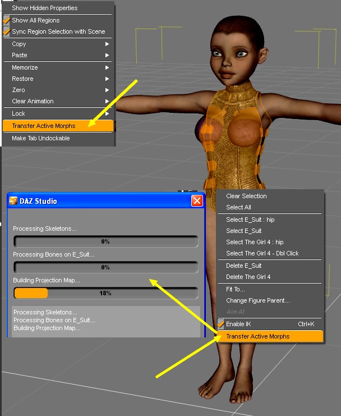Toggle the Enable IK checkbox

[221, 324]
